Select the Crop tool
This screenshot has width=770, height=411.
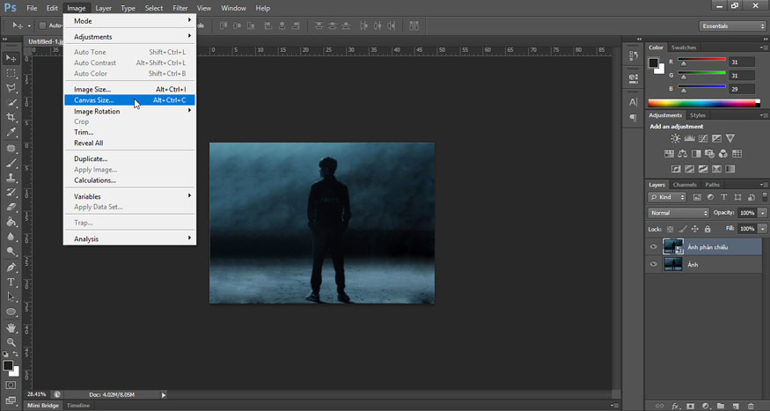tap(11, 117)
